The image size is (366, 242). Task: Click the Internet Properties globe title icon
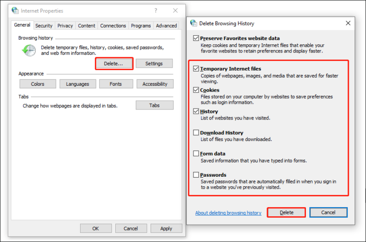pos(15,10)
